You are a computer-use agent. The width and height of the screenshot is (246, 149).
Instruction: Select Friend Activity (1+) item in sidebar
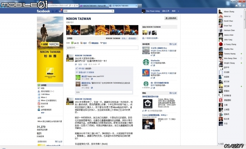(46, 91)
